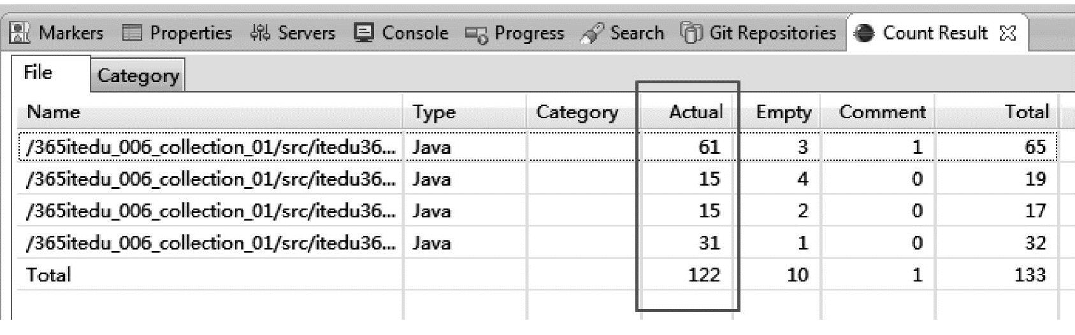Select the file row with 31 actual lines
Viewport: 1075px width, 335px height.
point(538,242)
